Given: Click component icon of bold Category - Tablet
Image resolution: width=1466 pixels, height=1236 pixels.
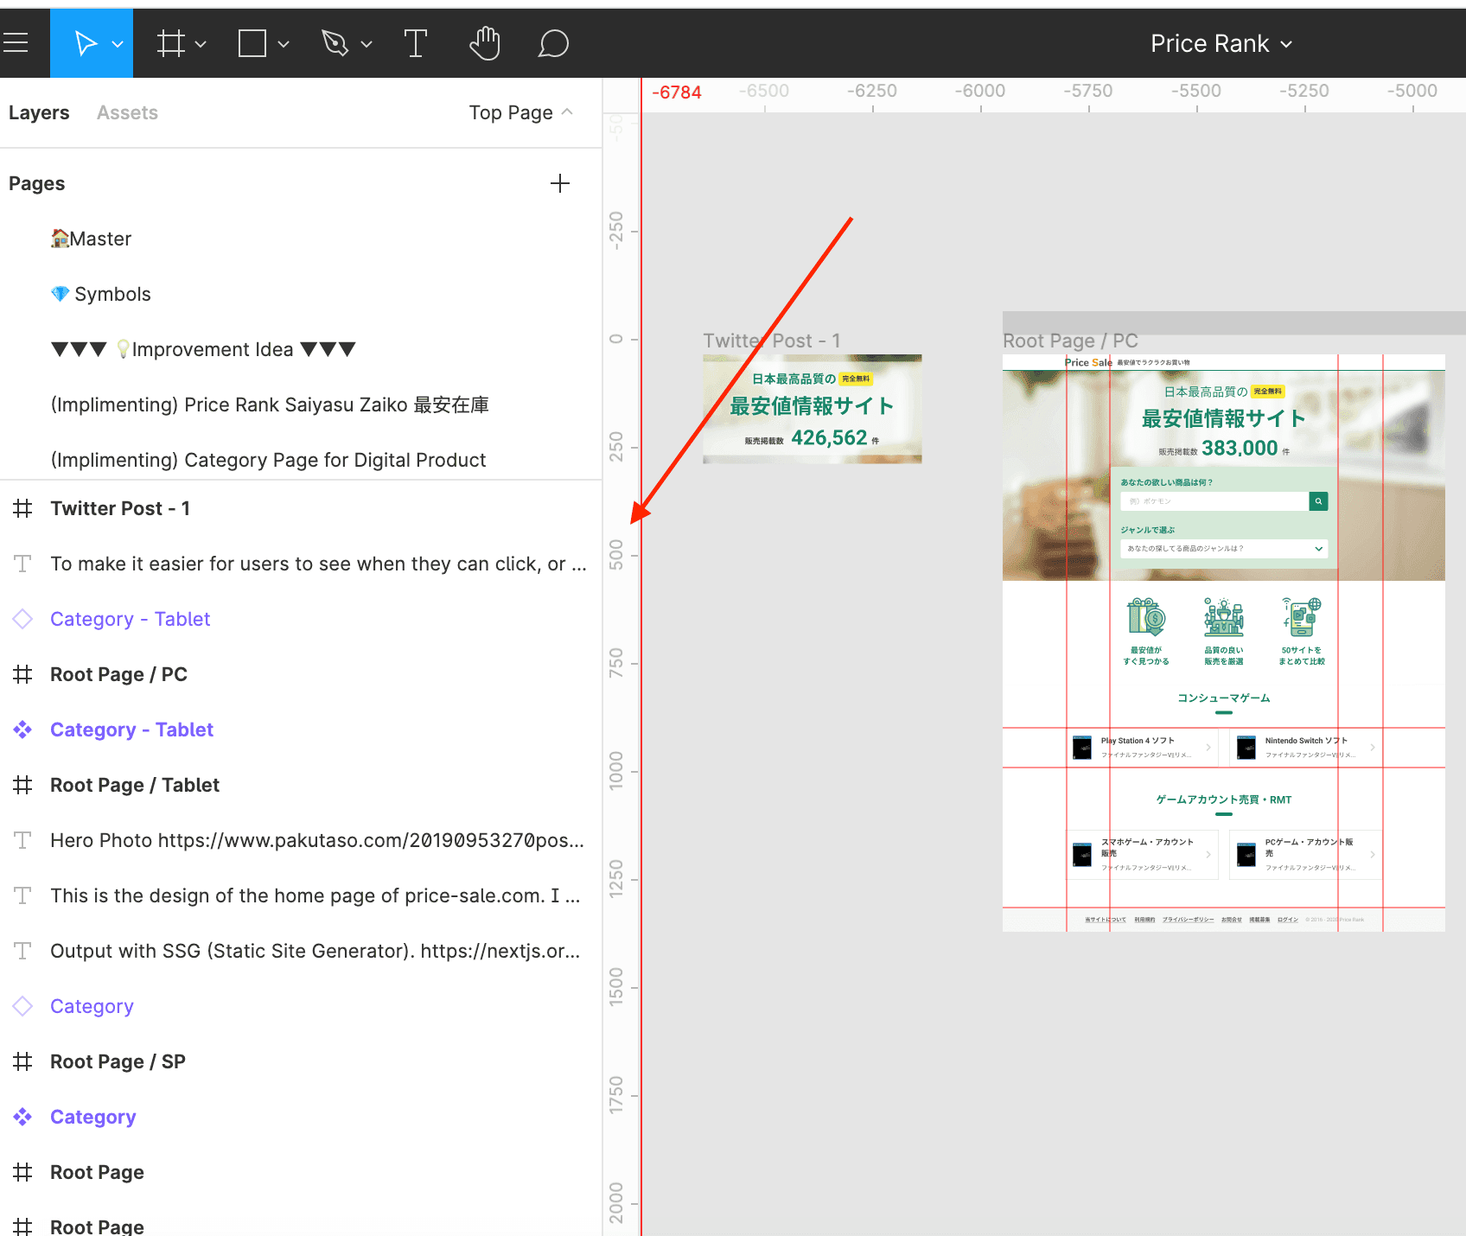Looking at the screenshot, I should pos(22,729).
